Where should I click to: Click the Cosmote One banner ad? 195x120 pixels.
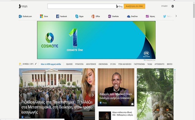tap(96, 40)
